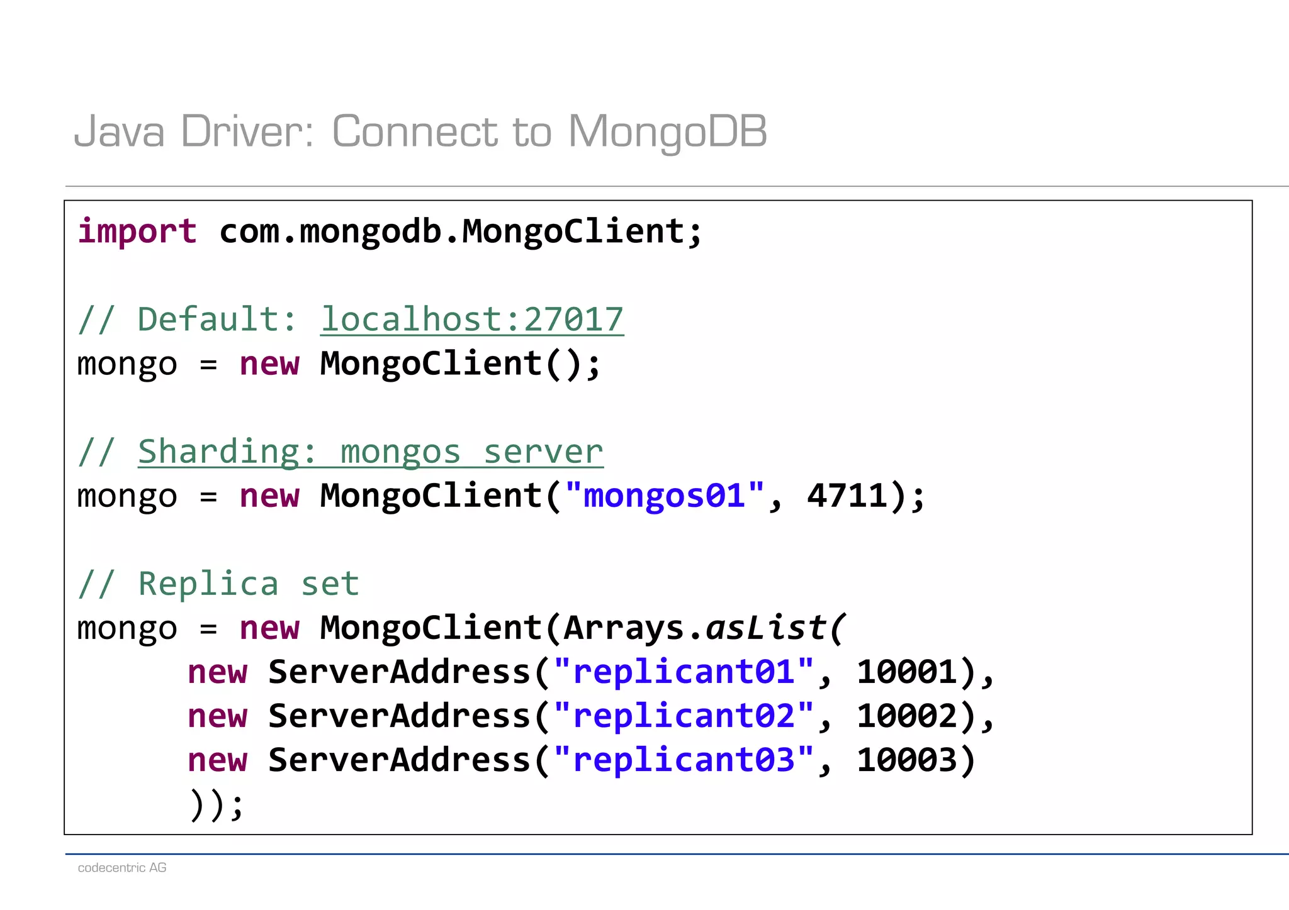Click the underlined 'Sharding: mongos server' comment
The image size is (1289, 910).
tap(371, 452)
